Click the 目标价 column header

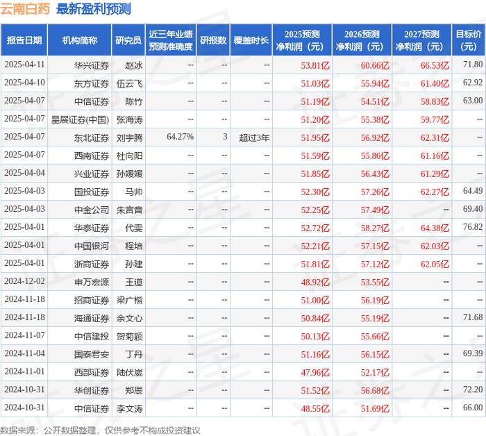coord(469,40)
